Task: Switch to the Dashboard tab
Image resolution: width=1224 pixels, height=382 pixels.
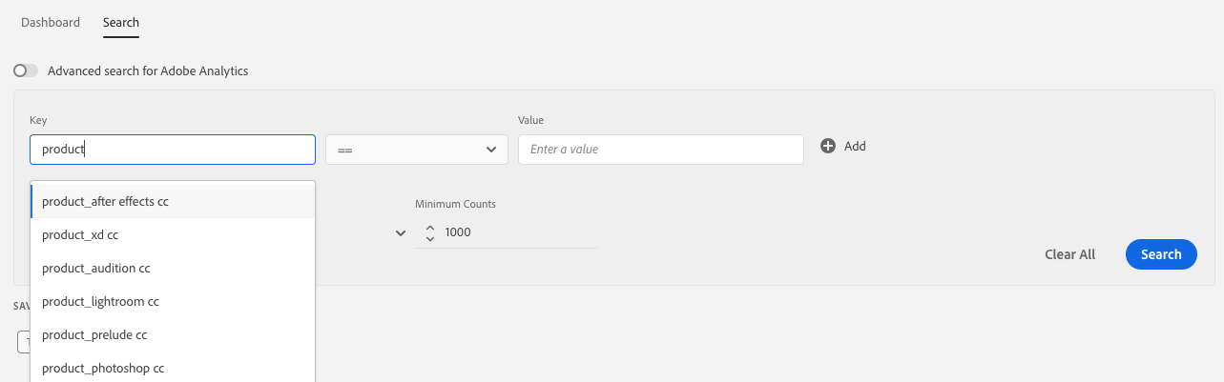Action: tap(51, 22)
